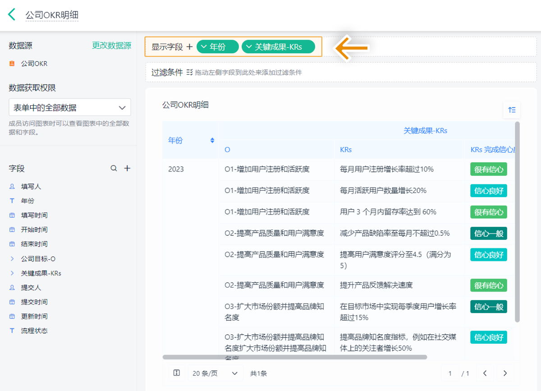Click the page jump icon in footer
Screen dimensions: 541x391
tap(177, 373)
